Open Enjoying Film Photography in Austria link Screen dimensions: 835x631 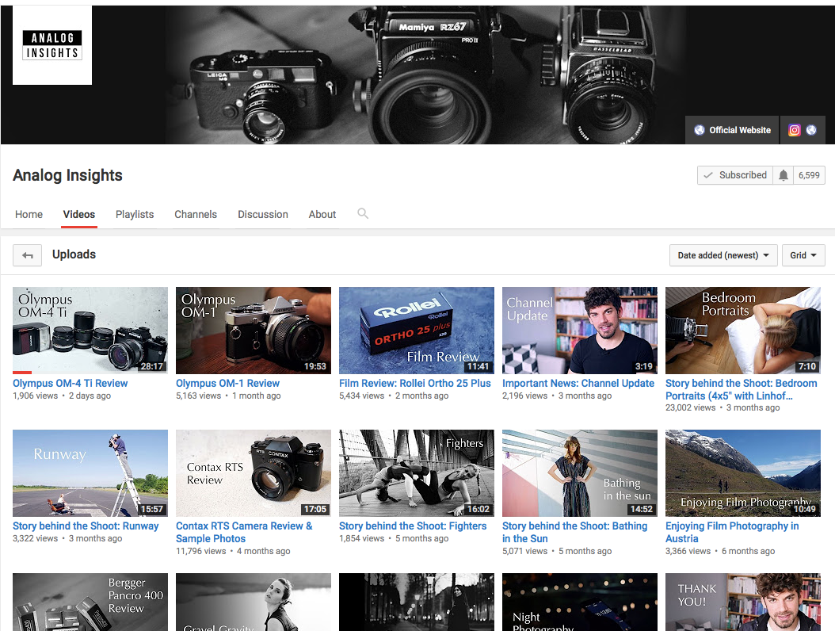point(732,533)
